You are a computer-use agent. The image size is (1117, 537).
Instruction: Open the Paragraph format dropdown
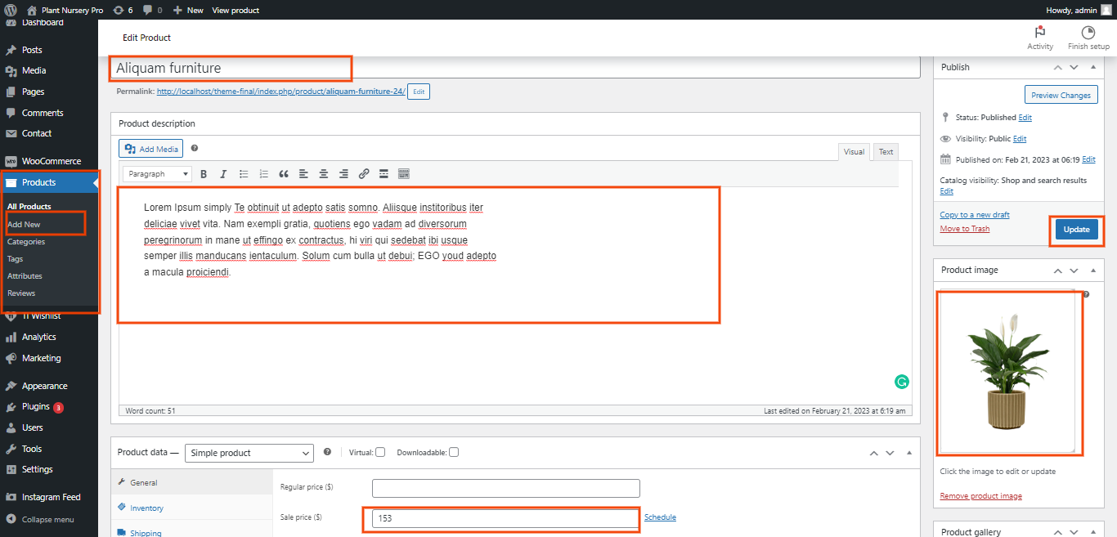pos(158,174)
